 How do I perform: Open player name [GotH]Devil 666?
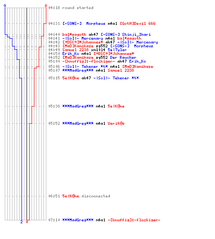pos(138,23)
